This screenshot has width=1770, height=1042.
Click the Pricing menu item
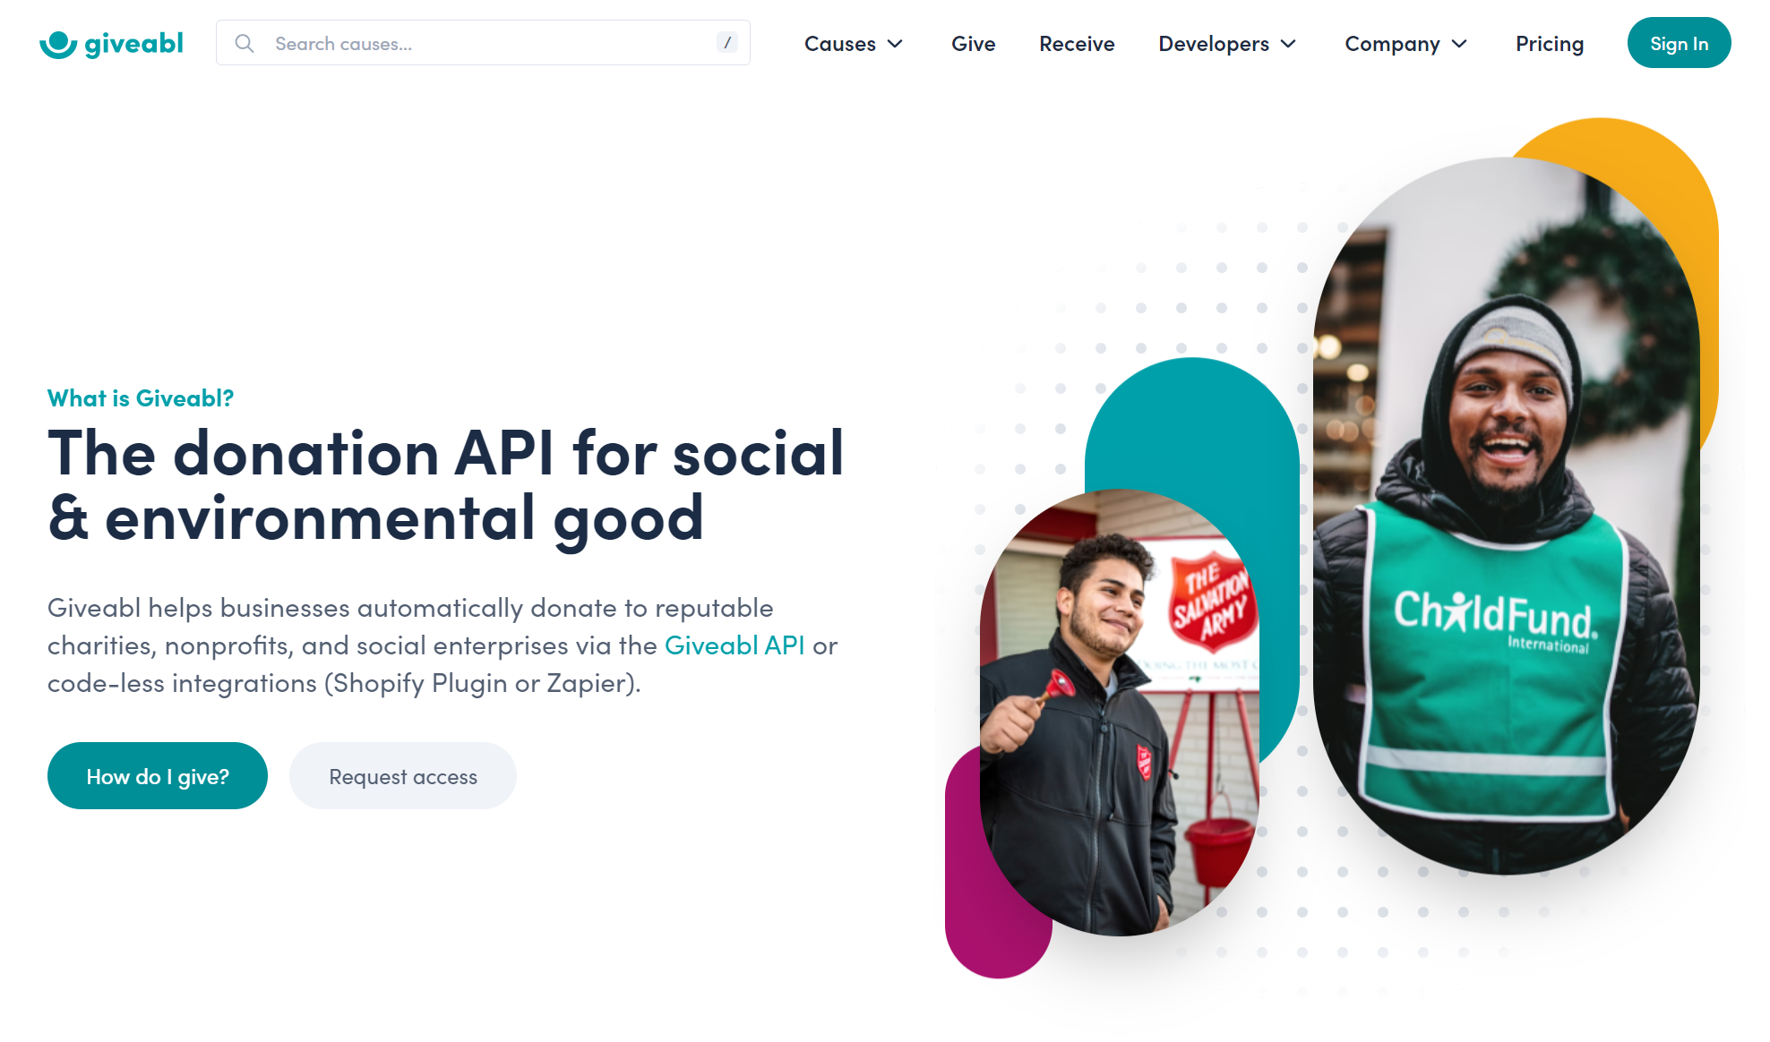coord(1551,43)
